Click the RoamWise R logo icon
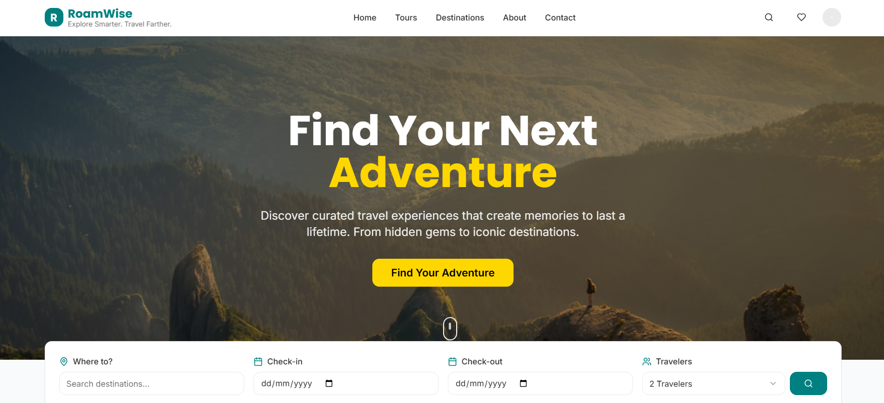Viewport: 884px width, 403px height. pos(54,18)
